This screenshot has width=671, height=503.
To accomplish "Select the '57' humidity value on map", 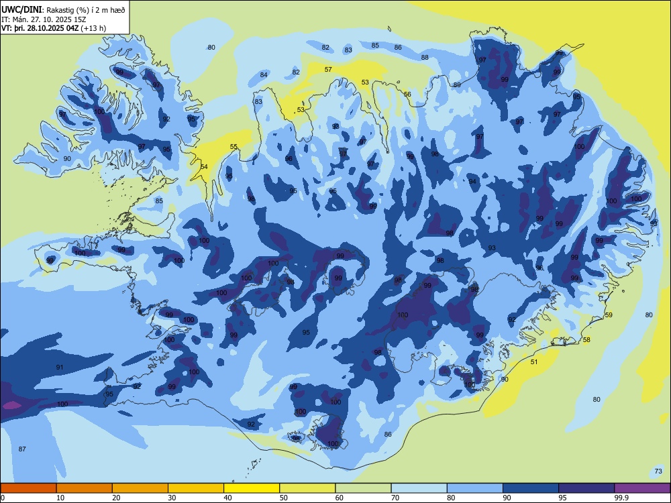I will (328, 69).
